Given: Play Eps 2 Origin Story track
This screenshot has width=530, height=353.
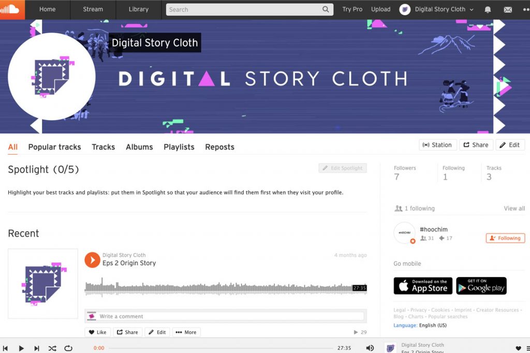Looking at the screenshot, I should pyautogui.click(x=92, y=260).
